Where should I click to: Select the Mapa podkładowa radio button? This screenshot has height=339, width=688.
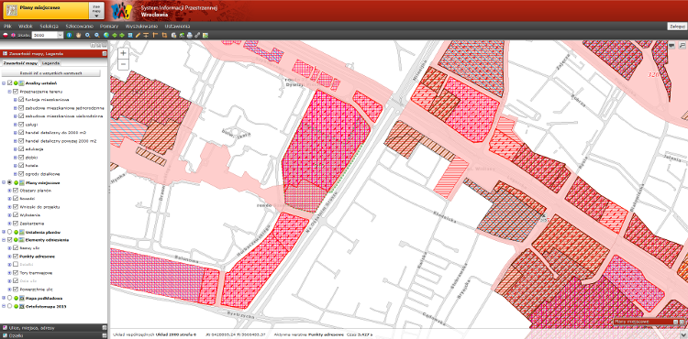click(x=10, y=298)
